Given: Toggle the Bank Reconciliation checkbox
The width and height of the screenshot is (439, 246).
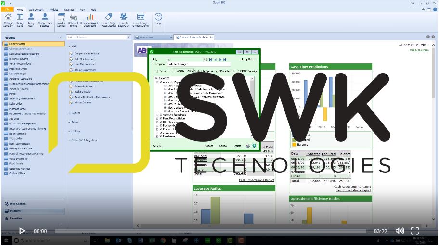Looking at the screenshot, I should [161, 118].
